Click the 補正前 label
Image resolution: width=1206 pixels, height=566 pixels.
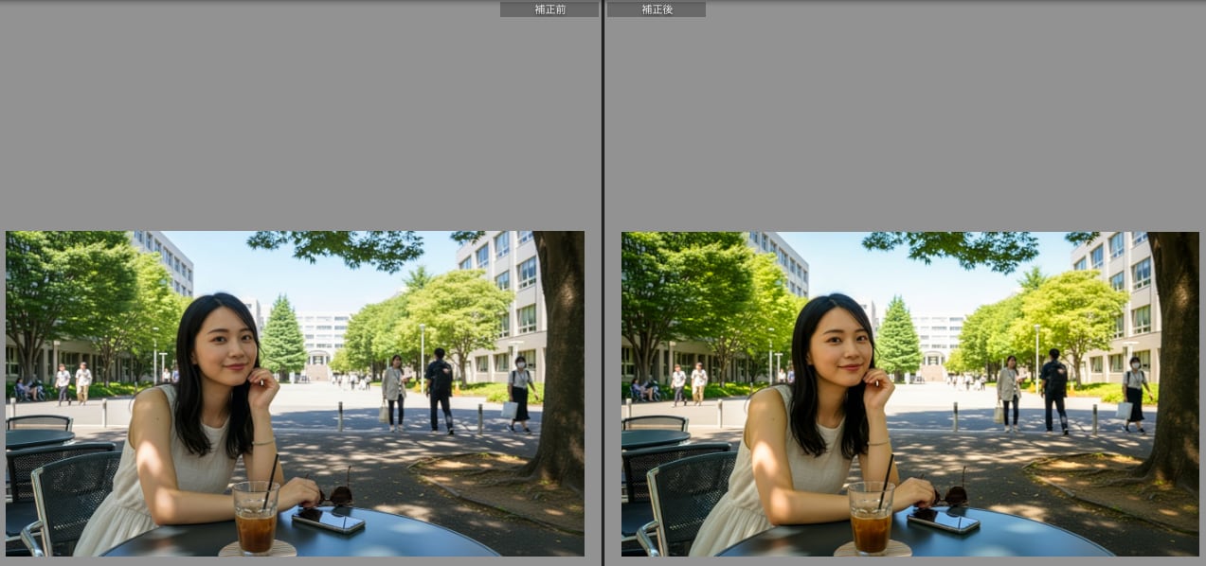(x=549, y=9)
